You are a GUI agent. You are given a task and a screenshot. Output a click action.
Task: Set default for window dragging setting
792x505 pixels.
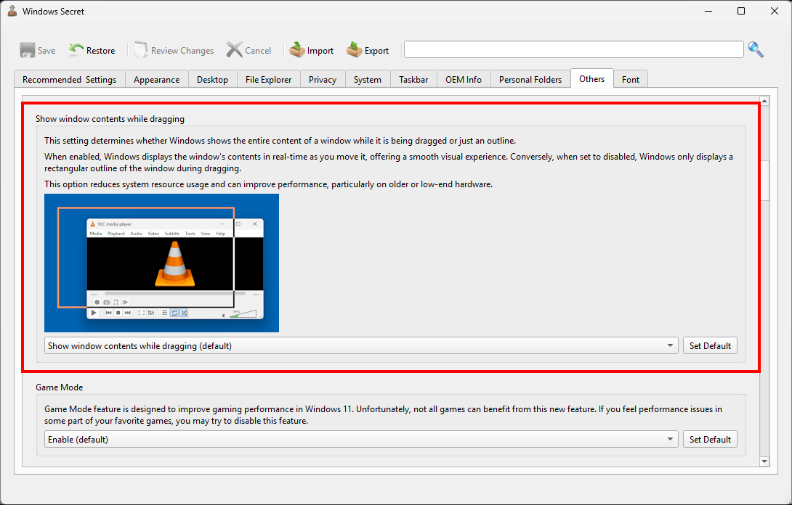pos(710,345)
